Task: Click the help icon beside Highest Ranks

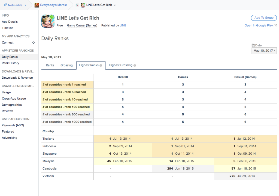Action: pyautogui.click(x=101, y=65)
